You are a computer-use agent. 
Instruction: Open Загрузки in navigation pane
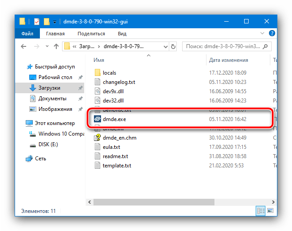[49, 88]
